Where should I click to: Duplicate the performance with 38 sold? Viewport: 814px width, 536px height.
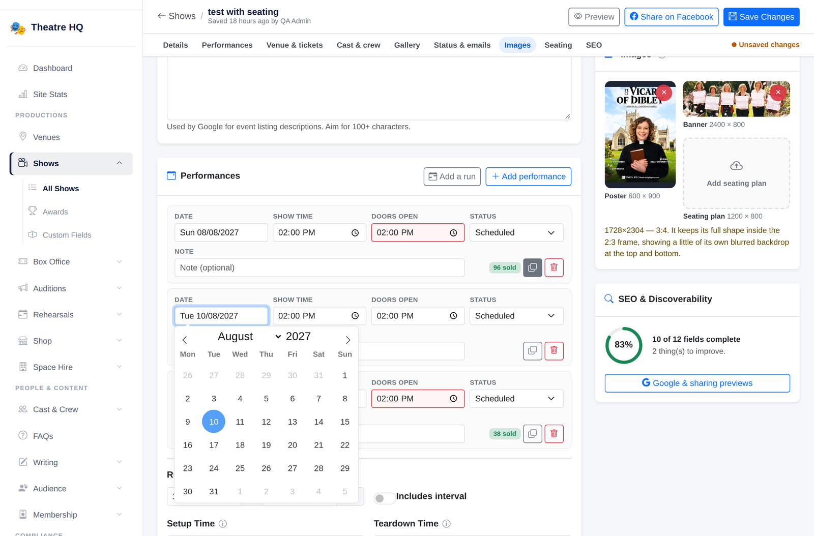pyautogui.click(x=532, y=433)
